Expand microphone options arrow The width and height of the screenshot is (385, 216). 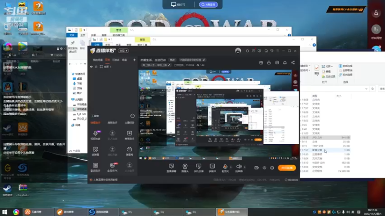coord(231,167)
